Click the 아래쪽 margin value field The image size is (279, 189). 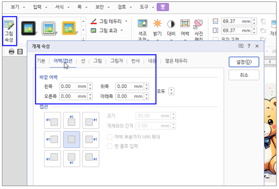pyautogui.click(x=130, y=96)
